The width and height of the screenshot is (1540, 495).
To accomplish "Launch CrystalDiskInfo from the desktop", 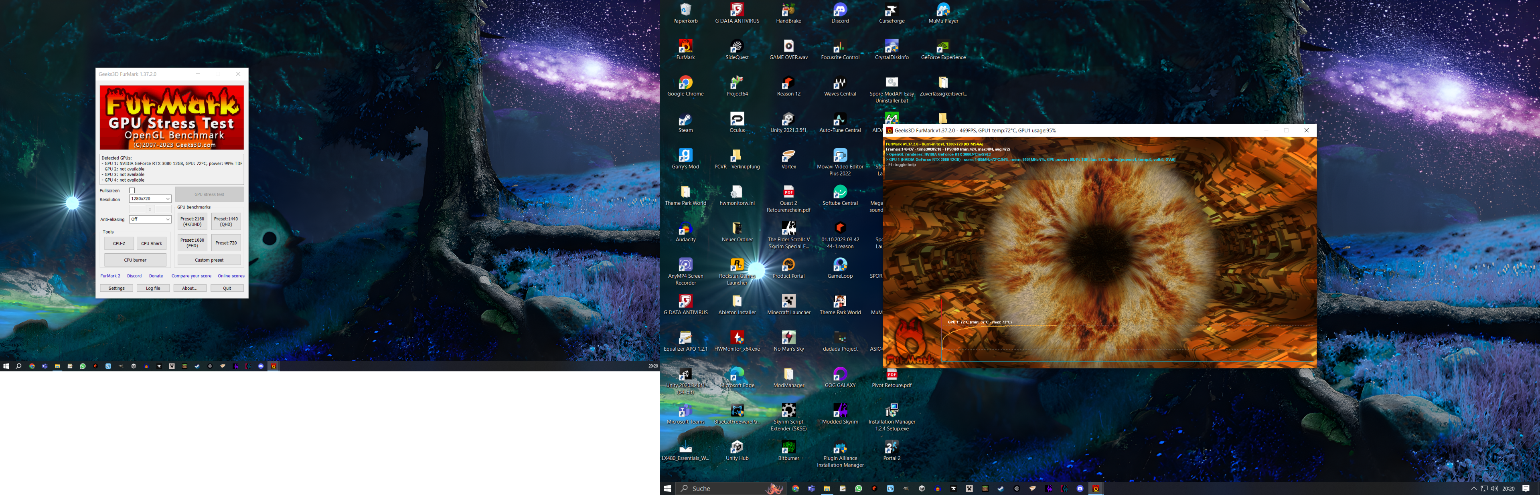I will (x=892, y=47).
